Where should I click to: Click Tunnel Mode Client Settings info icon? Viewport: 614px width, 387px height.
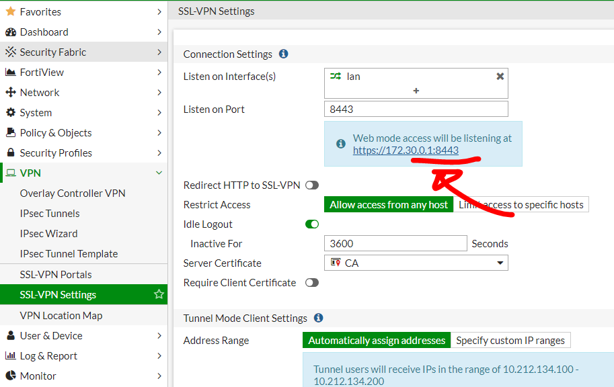pos(318,318)
